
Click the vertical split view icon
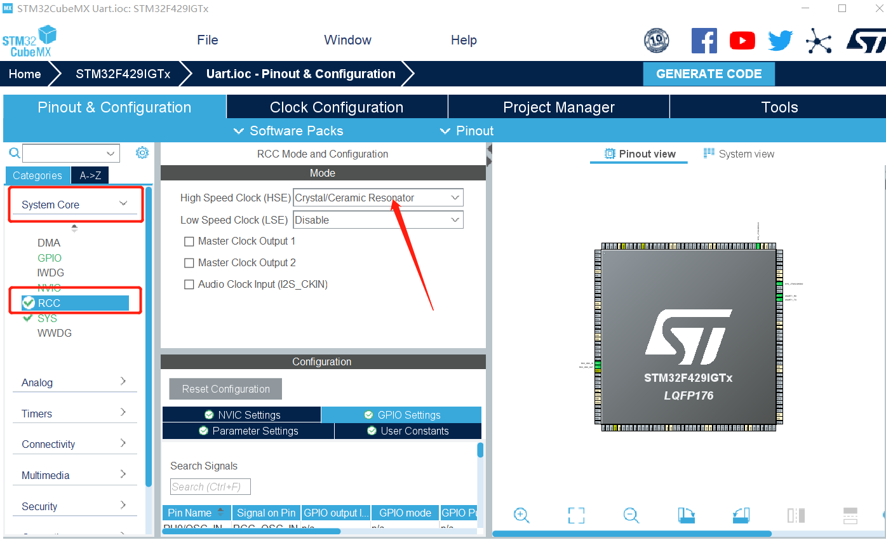coord(796,515)
